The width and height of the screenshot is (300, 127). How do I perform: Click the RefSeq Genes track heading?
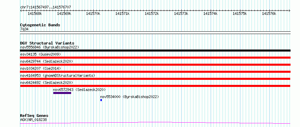(x=34, y=116)
